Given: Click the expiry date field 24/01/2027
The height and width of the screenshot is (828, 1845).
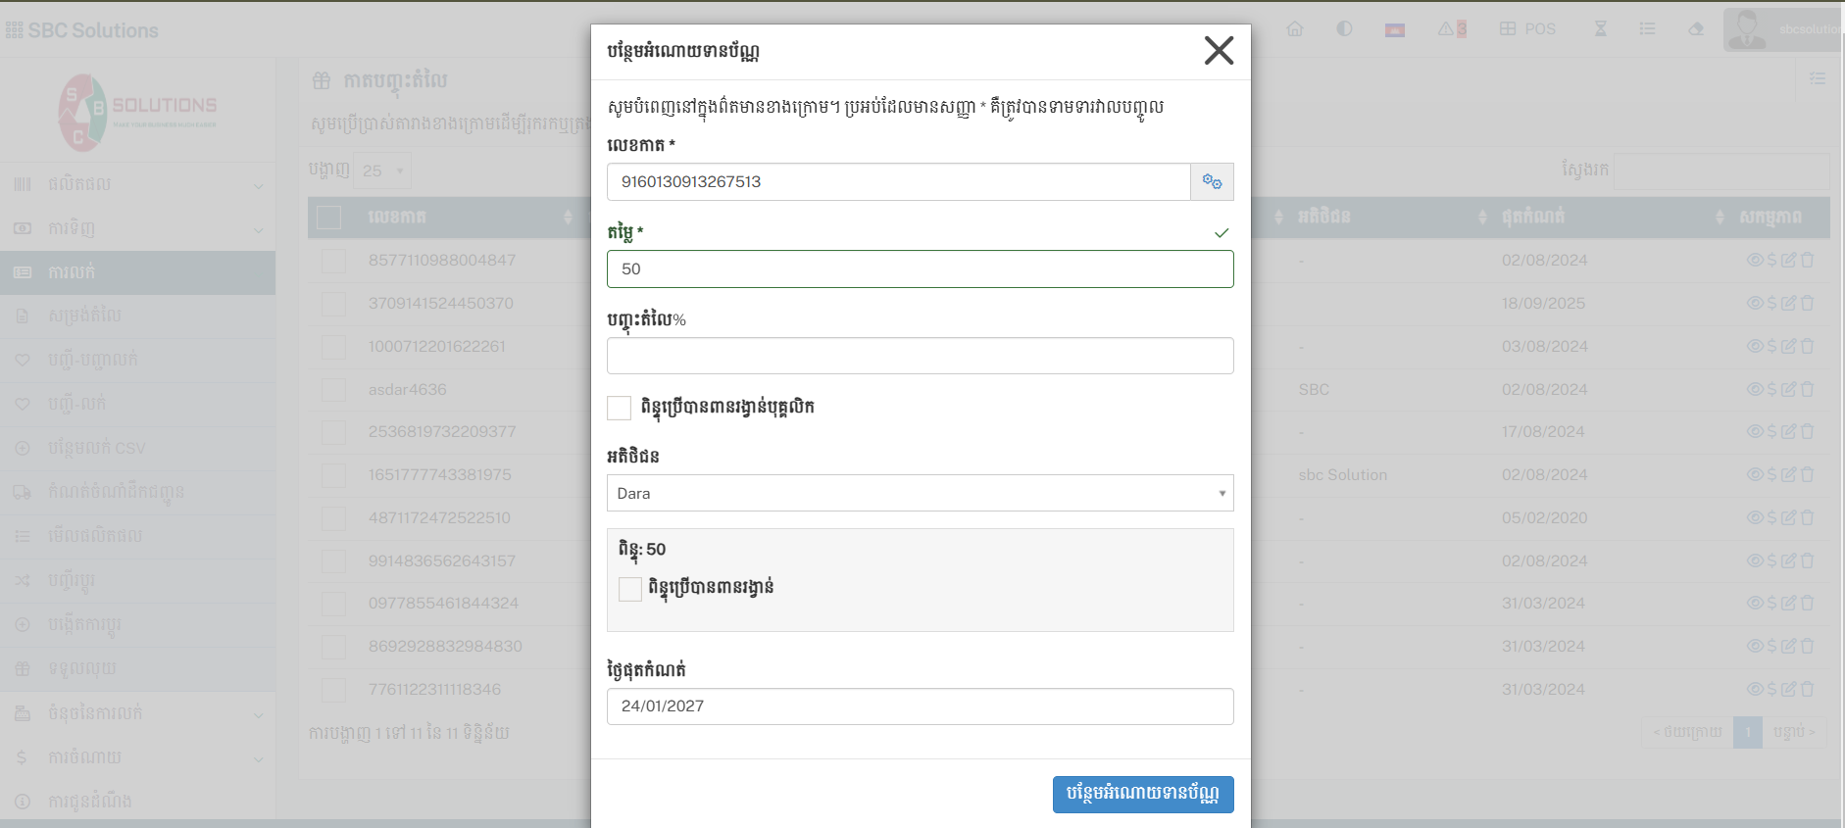Looking at the screenshot, I should (x=920, y=706).
